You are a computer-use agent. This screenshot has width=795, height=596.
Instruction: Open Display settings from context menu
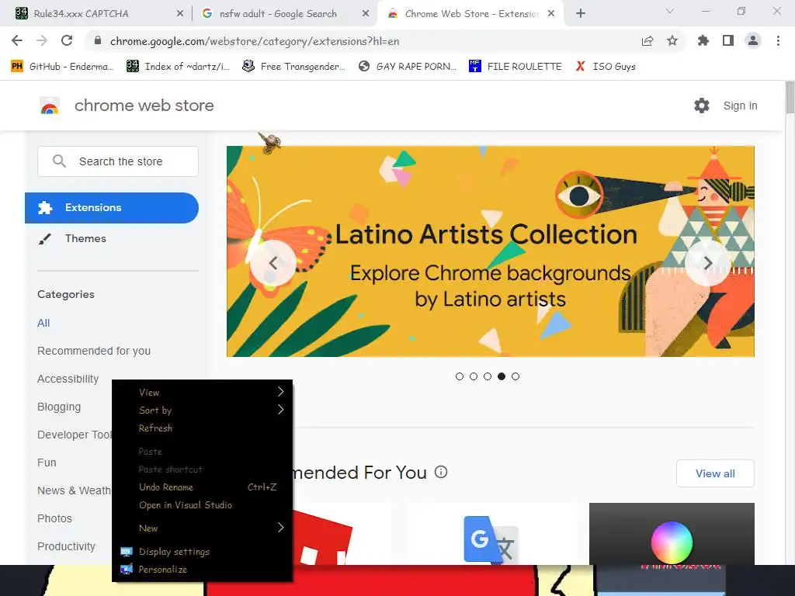[x=203, y=552]
